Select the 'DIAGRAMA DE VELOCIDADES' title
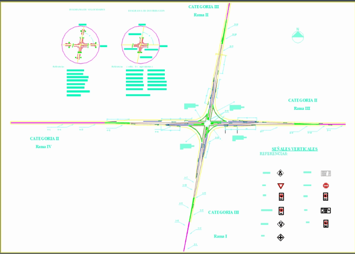 coord(87,9)
